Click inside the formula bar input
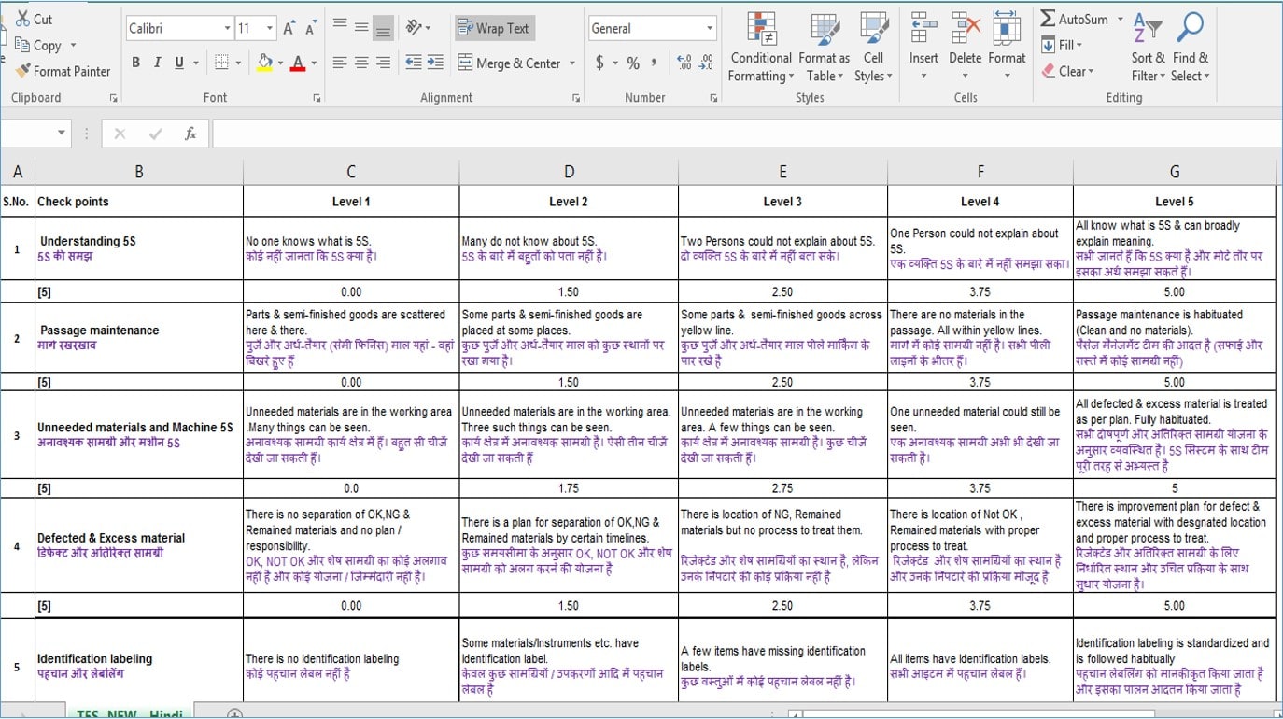1283x719 pixels. [654, 134]
